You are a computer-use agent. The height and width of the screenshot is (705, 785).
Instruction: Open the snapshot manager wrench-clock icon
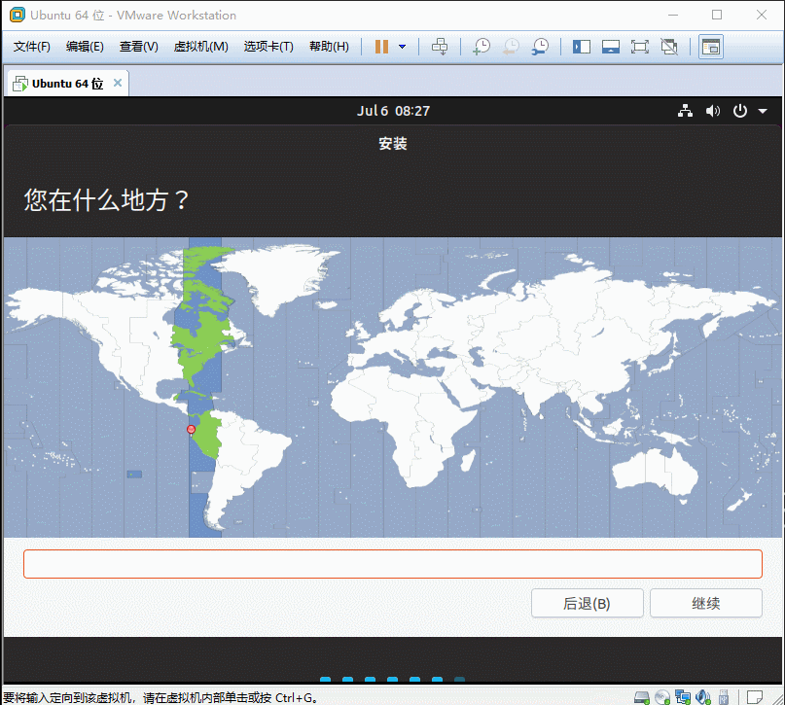(x=539, y=47)
